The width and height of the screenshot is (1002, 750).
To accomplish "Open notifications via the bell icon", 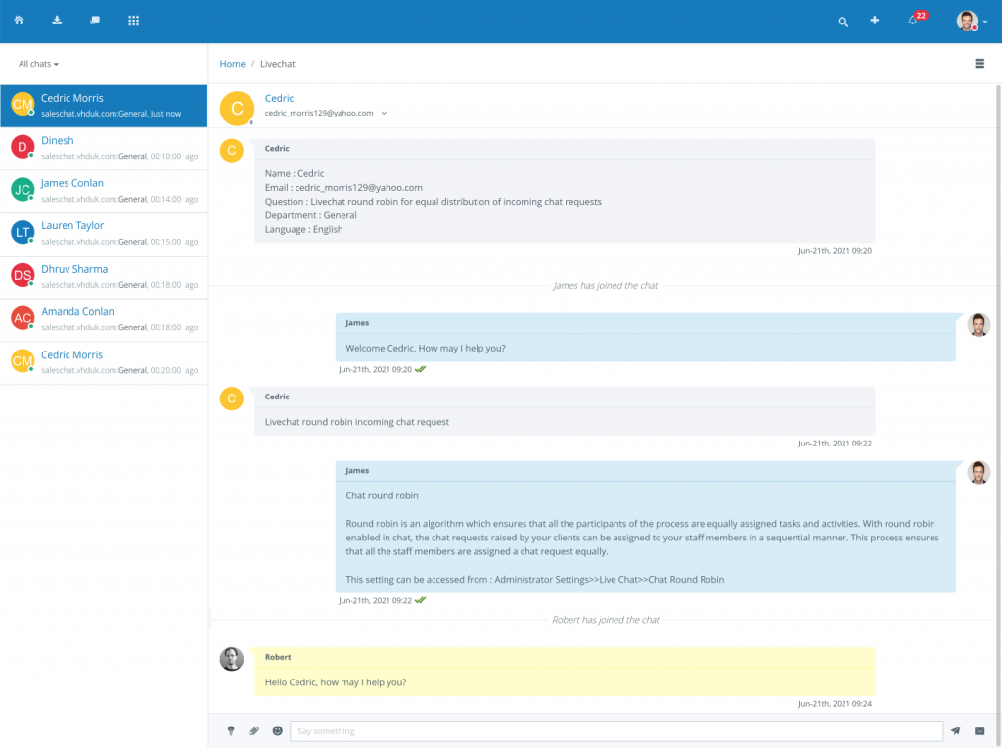I will (x=913, y=20).
